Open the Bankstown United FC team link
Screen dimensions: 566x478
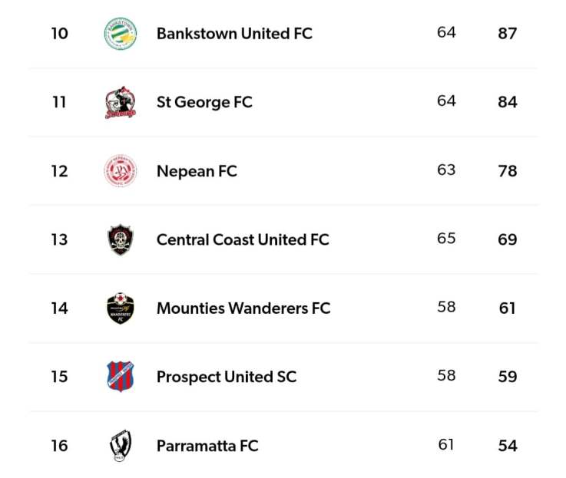coord(234,34)
